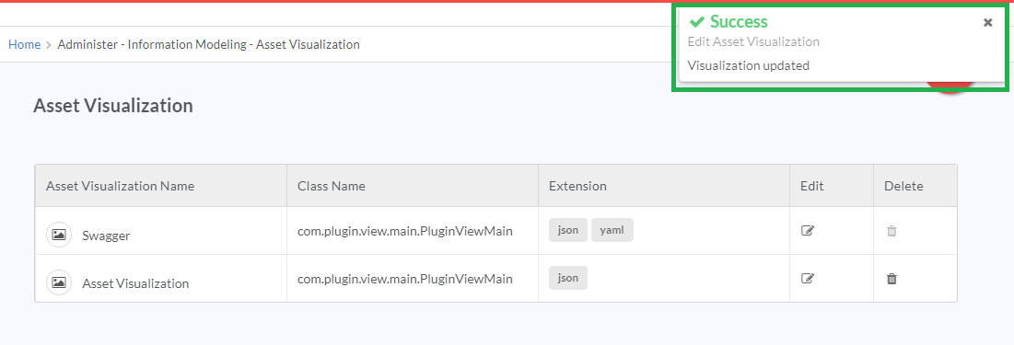This screenshot has width=1014, height=345.
Task: Click the Extension column header
Action: pos(577,186)
